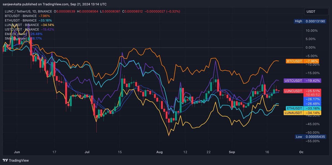Click the Aug label on time axis

pyautogui.click(x=160, y=152)
